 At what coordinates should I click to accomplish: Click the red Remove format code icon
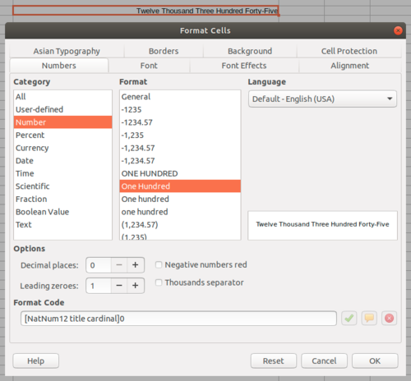[389, 319]
